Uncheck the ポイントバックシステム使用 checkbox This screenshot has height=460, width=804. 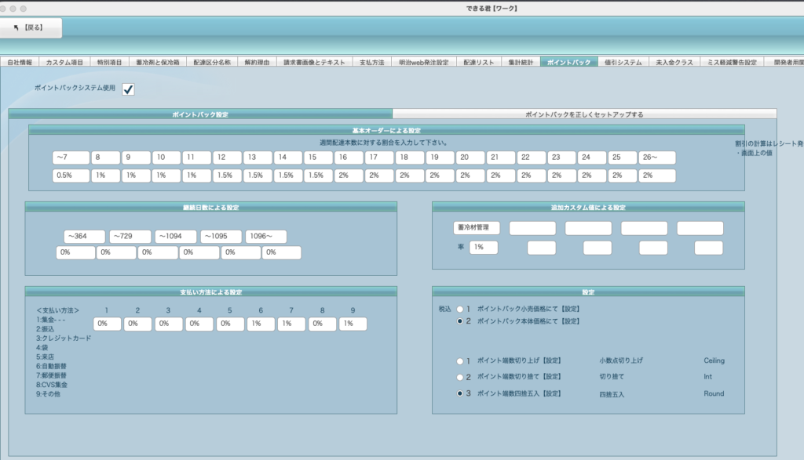coord(128,89)
